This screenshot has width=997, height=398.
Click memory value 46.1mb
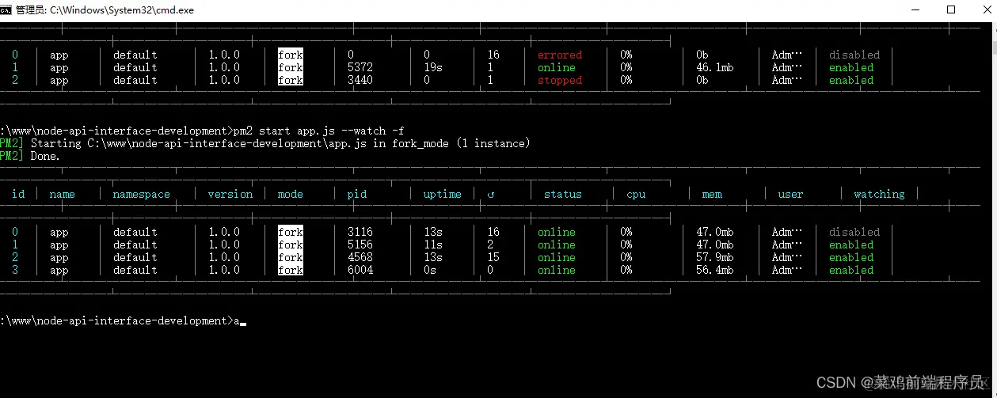click(x=715, y=67)
